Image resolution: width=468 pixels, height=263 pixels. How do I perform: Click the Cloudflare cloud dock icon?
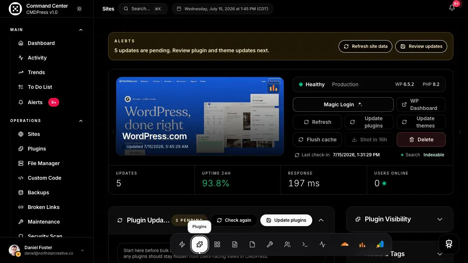tap(344, 244)
